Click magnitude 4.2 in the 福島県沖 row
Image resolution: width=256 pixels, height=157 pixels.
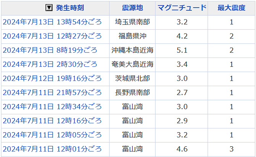click(x=182, y=36)
